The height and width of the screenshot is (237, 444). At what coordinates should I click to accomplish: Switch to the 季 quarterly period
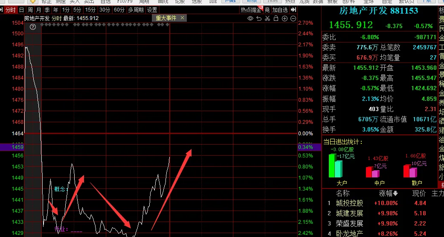[47, 10]
